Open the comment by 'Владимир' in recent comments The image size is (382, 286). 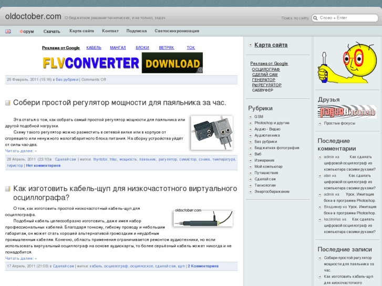350,210
